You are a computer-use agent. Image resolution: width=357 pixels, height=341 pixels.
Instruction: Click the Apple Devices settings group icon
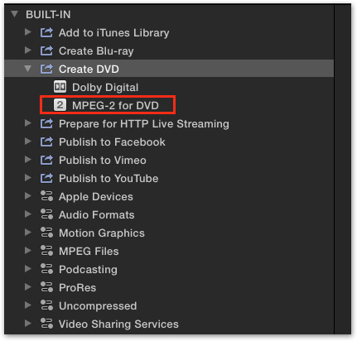coord(46,196)
